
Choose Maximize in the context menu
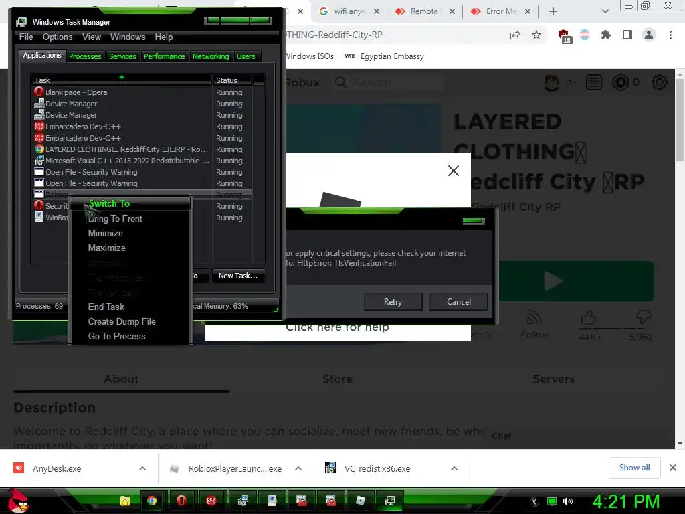click(130, 248)
